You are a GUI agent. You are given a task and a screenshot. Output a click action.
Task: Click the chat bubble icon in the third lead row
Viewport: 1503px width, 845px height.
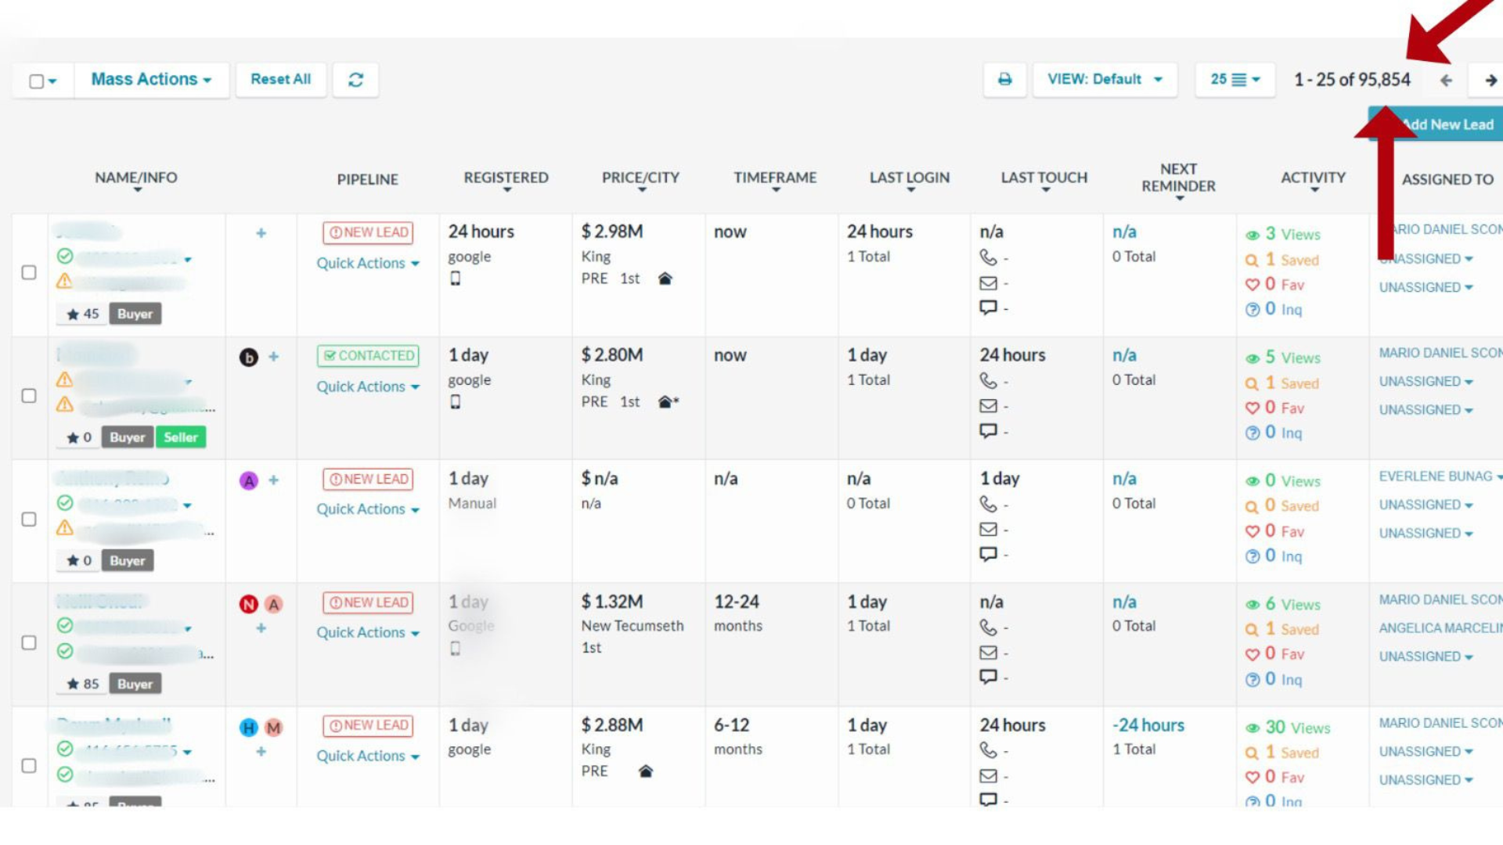pos(989,554)
